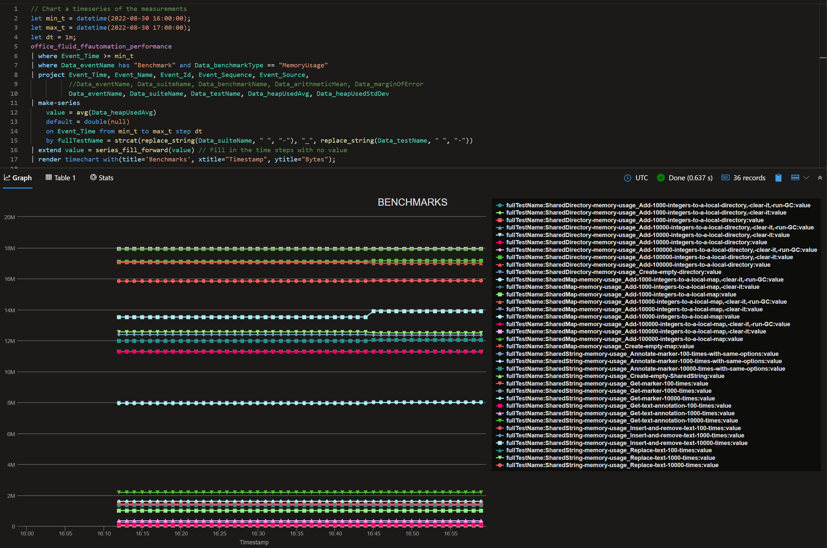Click the 123 records count icon
Viewport: 827px width, 548px height.
725,178
